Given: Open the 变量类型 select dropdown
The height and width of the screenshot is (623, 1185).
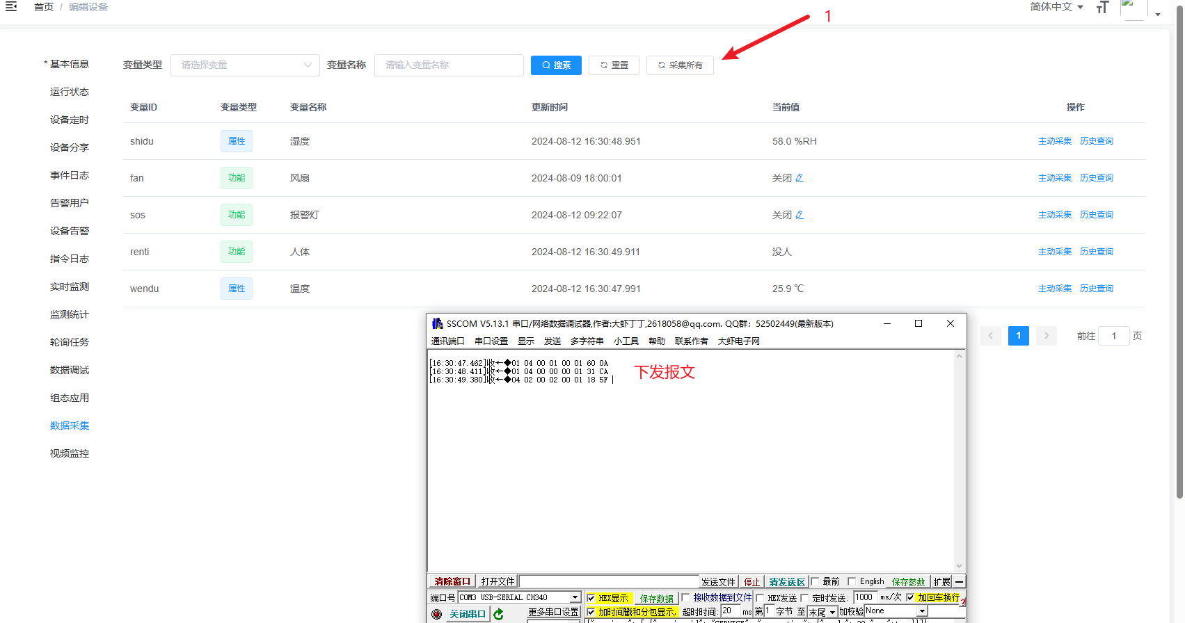Looking at the screenshot, I should pos(245,65).
